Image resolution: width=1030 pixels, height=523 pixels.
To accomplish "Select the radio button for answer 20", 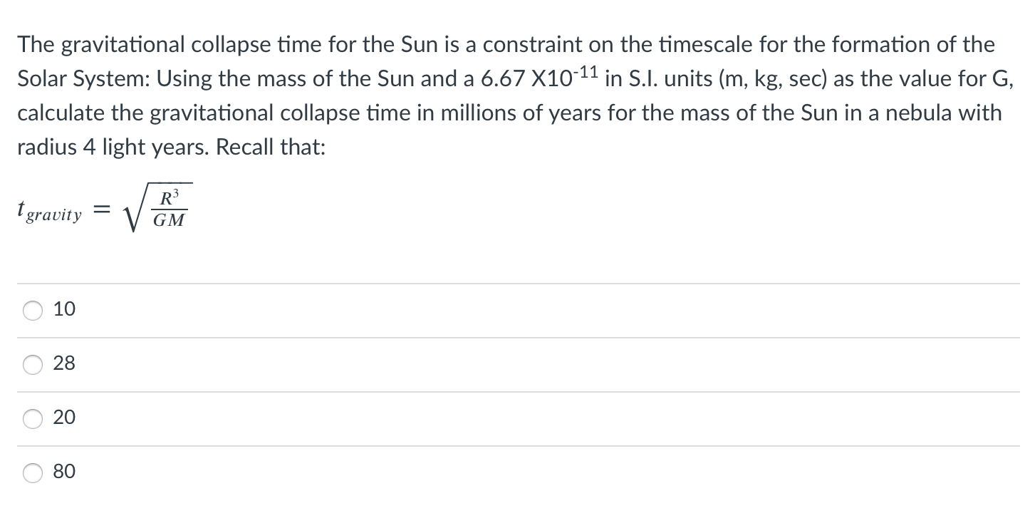I will pos(32,418).
